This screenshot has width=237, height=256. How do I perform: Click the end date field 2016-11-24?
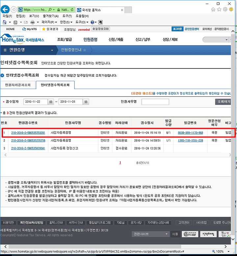(71, 102)
